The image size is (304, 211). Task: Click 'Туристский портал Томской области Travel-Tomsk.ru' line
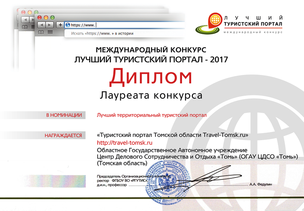click(173, 135)
